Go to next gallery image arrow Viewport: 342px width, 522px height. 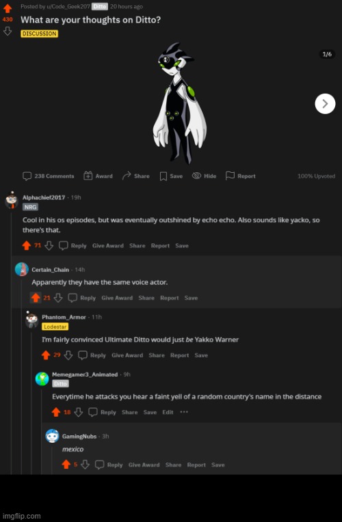325,104
